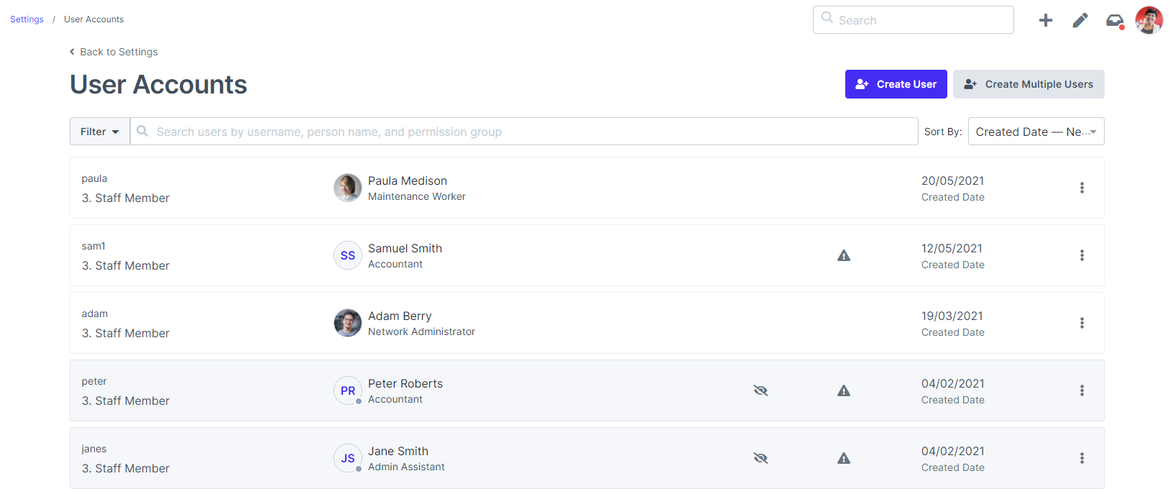1173x494 pixels.
Task: Click User Accounts in the breadcrumb
Action: pyautogui.click(x=93, y=19)
